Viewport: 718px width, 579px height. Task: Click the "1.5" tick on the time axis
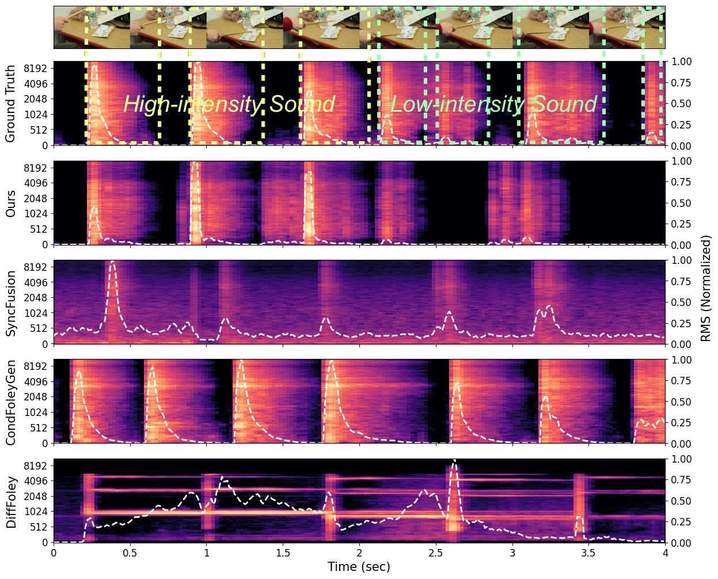click(x=283, y=552)
